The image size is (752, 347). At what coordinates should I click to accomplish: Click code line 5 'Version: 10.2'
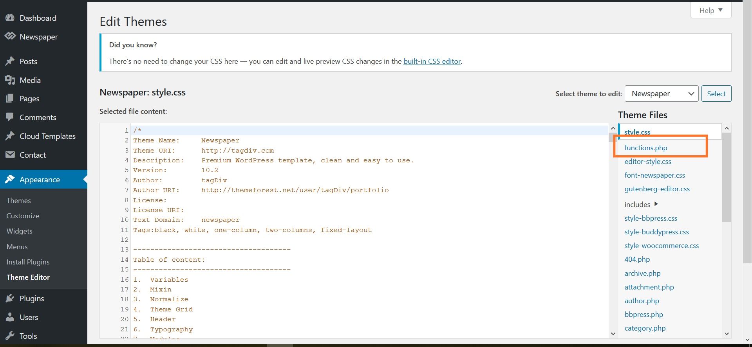175,170
